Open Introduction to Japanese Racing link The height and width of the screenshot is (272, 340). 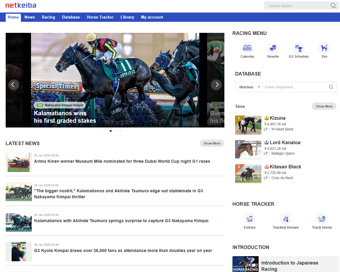(x=290, y=266)
